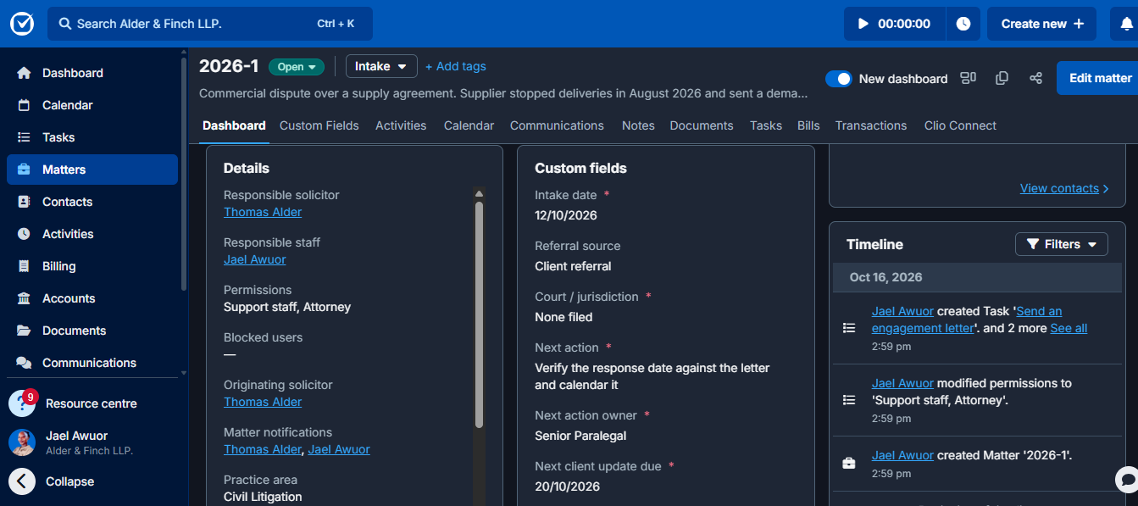
Task: Switch to the Notes tab
Action: pos(638,125)
